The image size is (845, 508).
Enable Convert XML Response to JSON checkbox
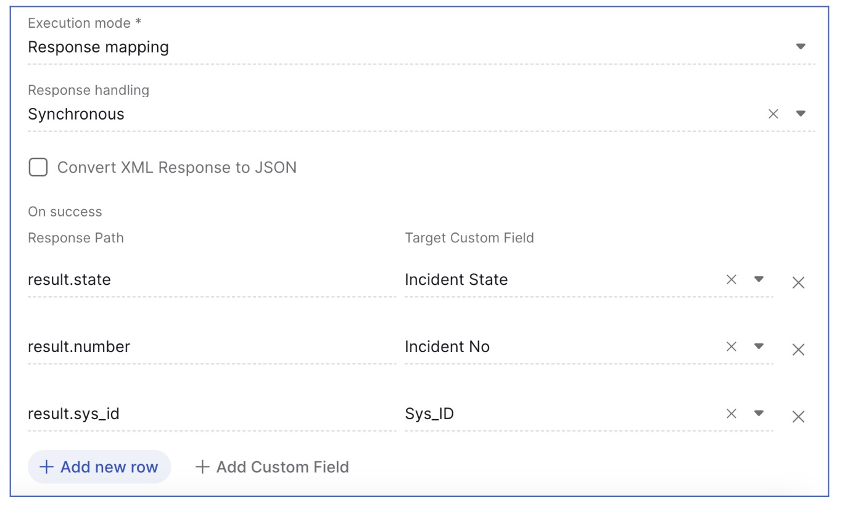pyautogui.click(x=38, y=167)
